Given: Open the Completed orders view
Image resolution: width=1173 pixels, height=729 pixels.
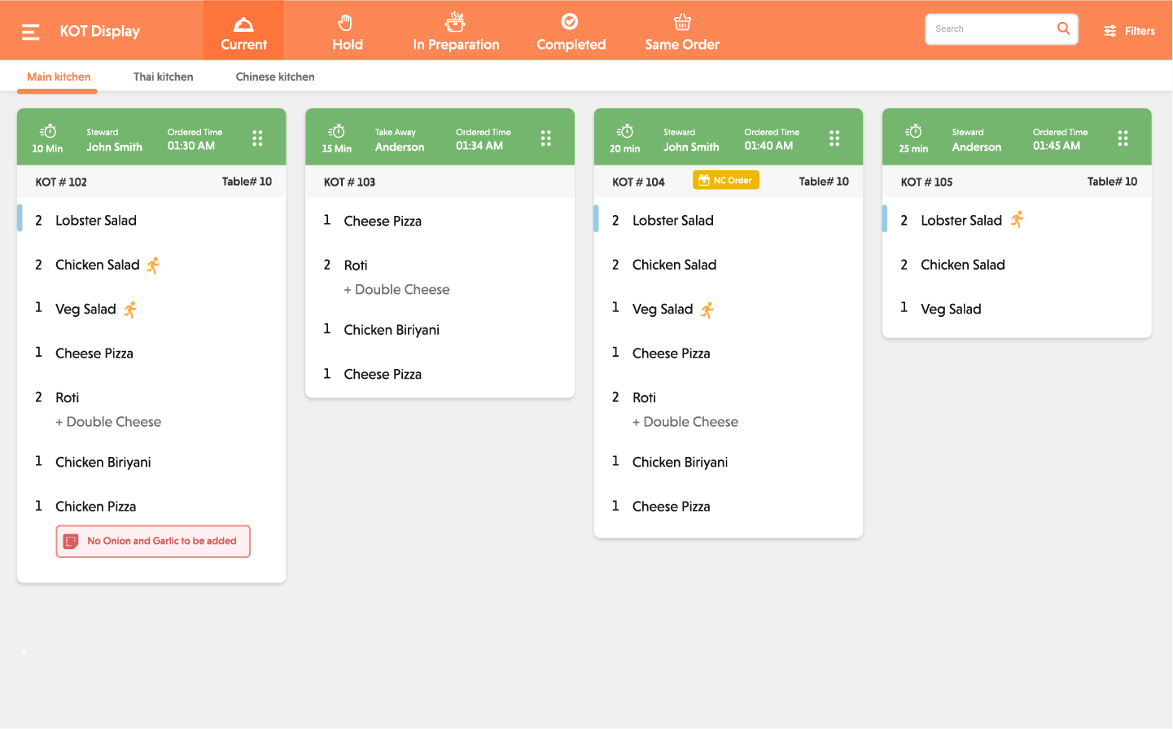Looking at the screenshot, I should 571,32.
